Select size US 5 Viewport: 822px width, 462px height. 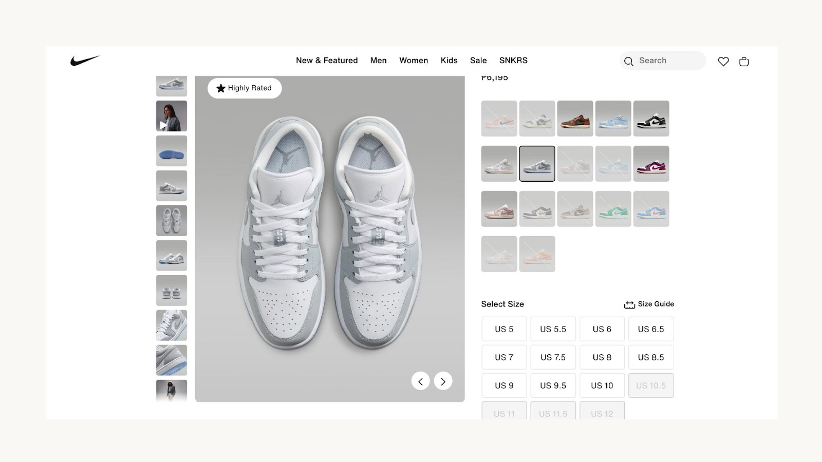tap(504, 329)
